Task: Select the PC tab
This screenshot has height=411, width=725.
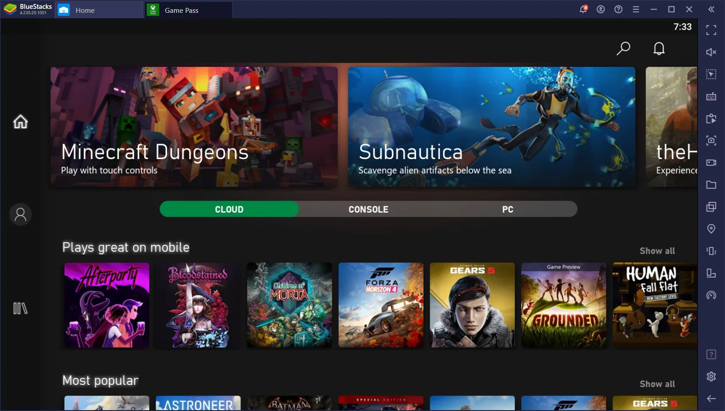Action: [507, 209]
